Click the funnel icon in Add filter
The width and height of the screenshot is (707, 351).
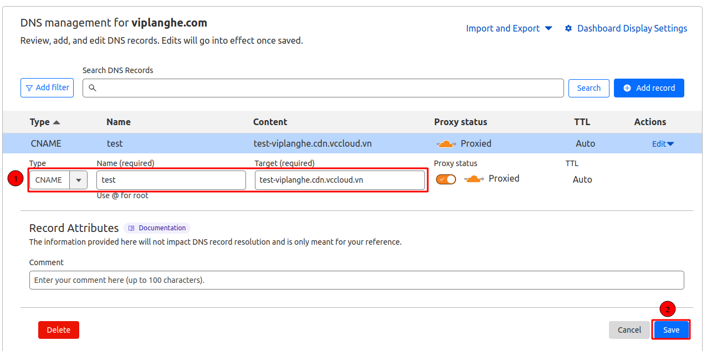[x=29, y=88]
